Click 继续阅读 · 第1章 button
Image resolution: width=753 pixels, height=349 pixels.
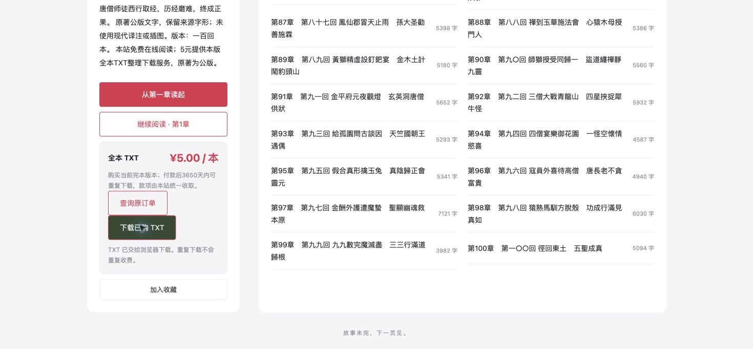tap(163, 124)
